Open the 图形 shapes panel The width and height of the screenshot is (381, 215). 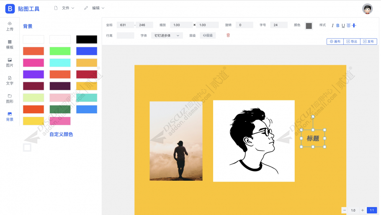pyautogui.click(x=10, y=99)
